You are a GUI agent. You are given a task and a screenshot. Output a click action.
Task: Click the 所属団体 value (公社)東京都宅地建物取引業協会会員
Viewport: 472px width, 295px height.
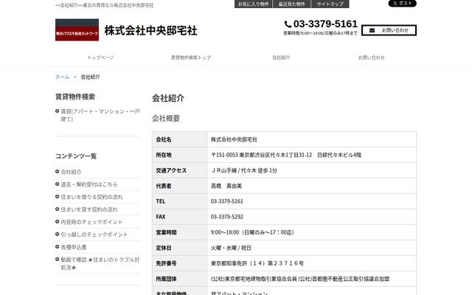pyautogui.click(x=300, y=279)
